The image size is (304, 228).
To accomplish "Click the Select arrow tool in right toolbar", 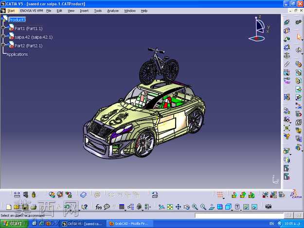I will point(299,36).
